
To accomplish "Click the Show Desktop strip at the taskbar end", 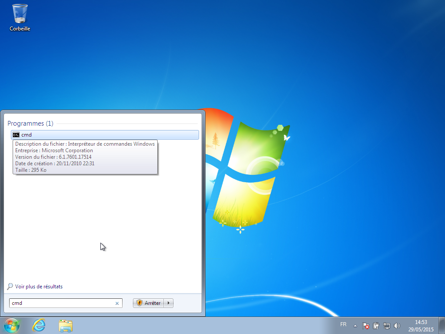I will point(442,325).
